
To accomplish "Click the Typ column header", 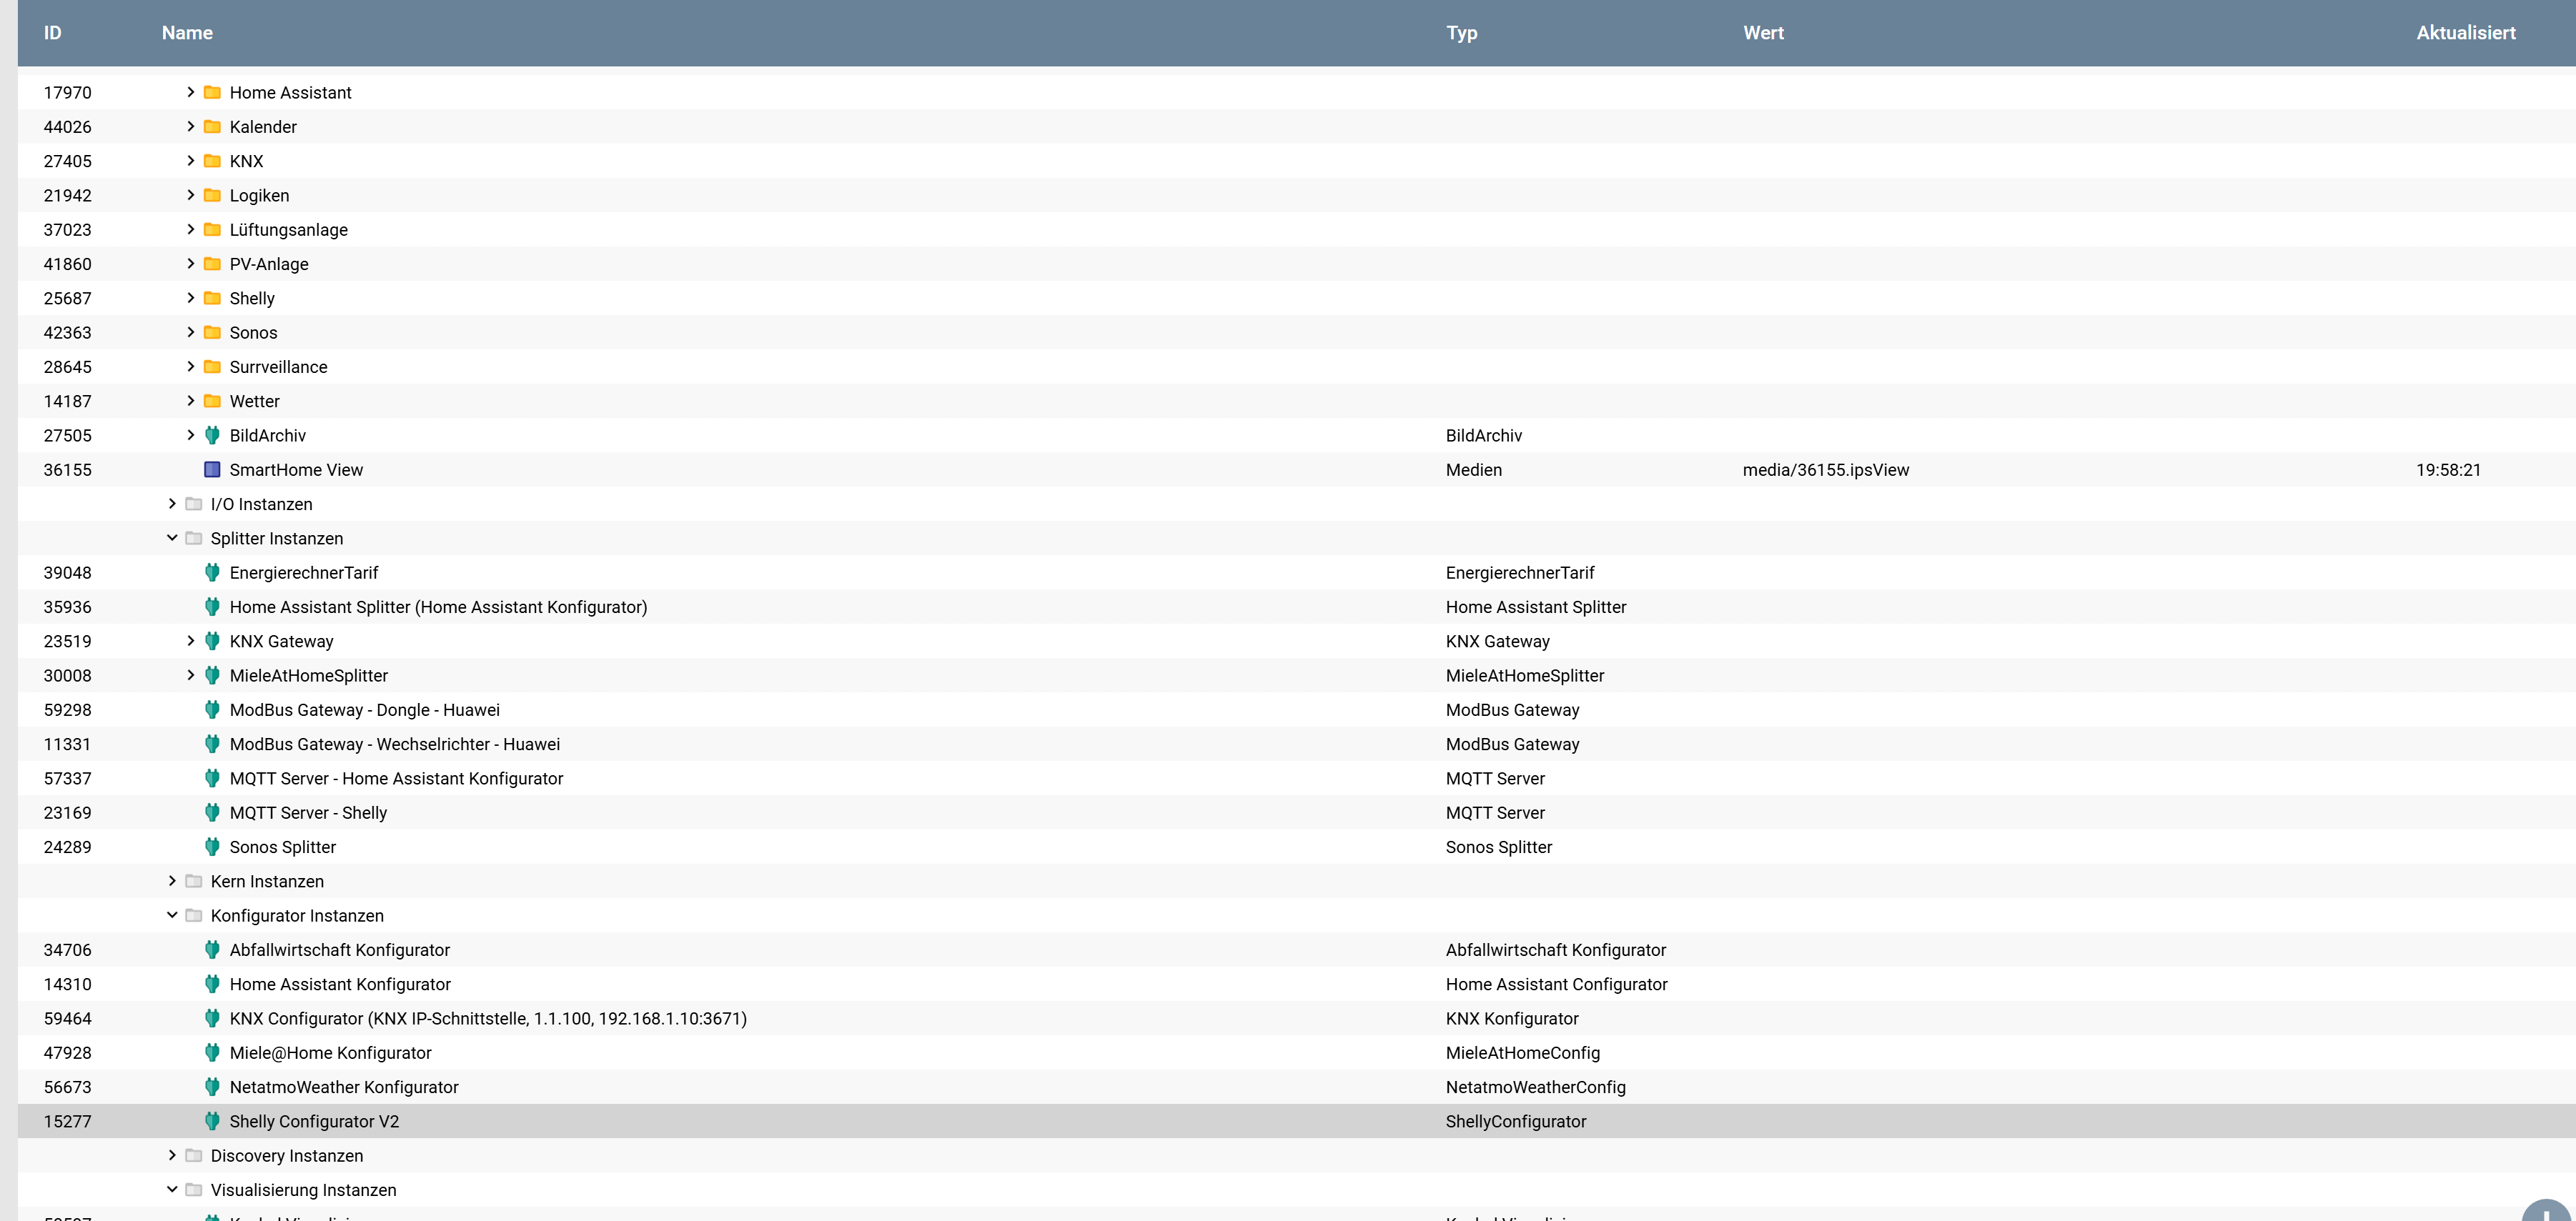I will click(x=1461, y=33).
